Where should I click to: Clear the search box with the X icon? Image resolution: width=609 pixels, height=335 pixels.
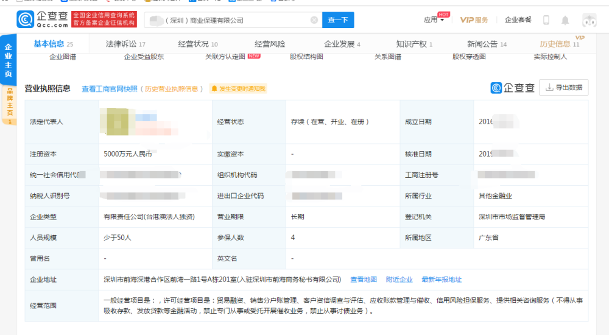(314, 20)
